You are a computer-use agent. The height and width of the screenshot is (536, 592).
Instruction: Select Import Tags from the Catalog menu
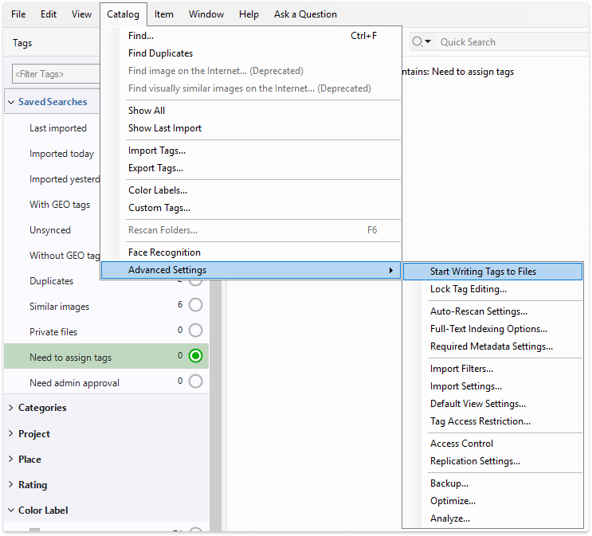point(156,151)
